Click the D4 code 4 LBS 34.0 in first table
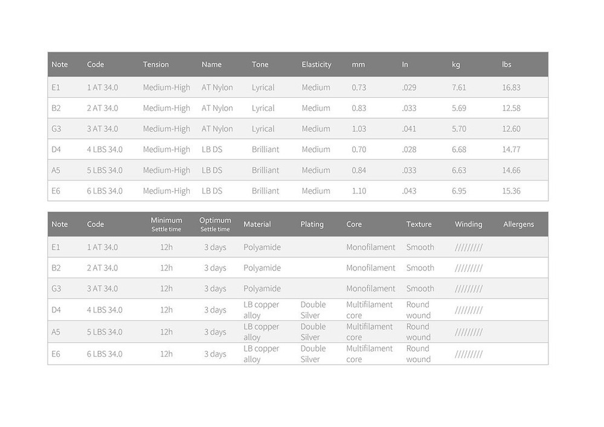This screenshot has height=427, width=604. click(x=104, y=149)
